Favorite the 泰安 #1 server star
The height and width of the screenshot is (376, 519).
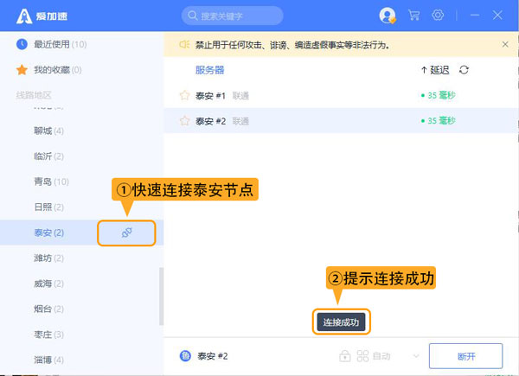pos(184,96)
